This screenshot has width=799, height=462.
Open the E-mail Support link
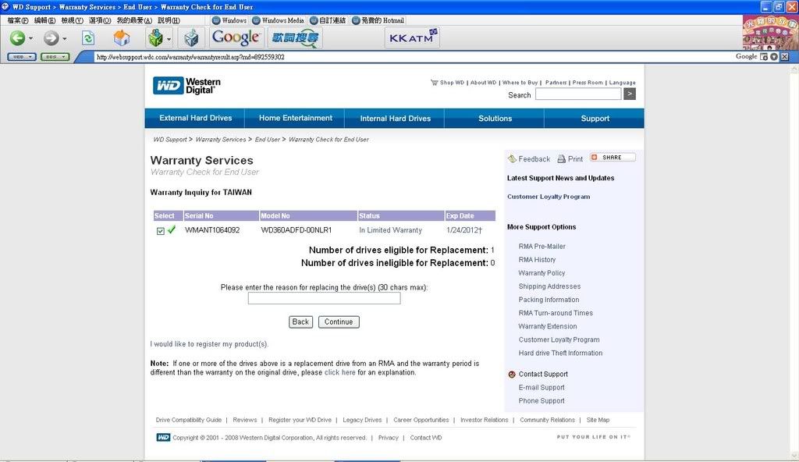point(542,388)
